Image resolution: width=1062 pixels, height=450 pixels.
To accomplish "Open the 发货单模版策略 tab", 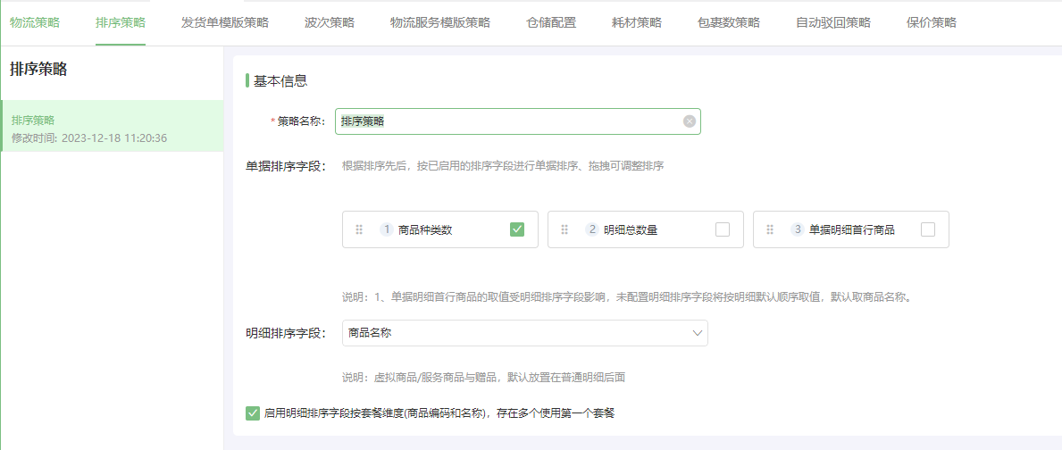I will tap(225, 22).
